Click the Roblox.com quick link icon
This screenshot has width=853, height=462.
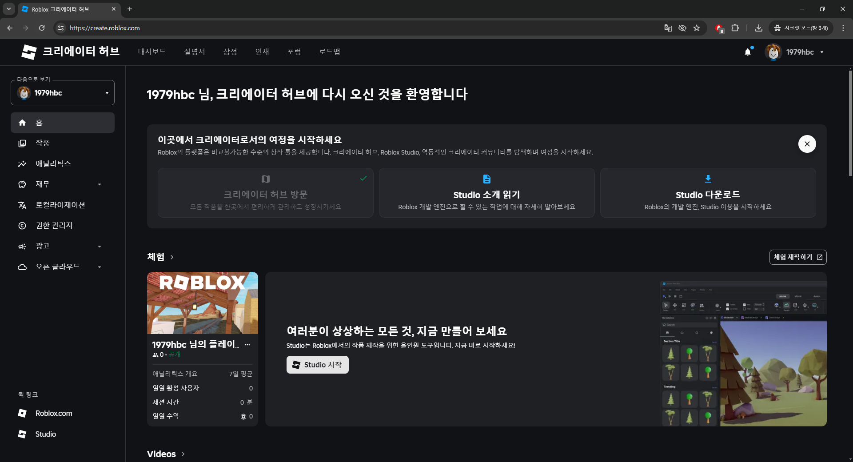(x=22, y=413)
